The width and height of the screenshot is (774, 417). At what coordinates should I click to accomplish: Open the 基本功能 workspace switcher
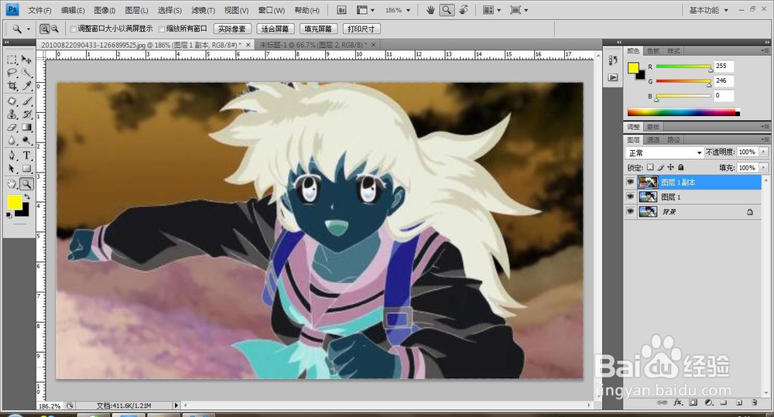click(x=708, y=10)
